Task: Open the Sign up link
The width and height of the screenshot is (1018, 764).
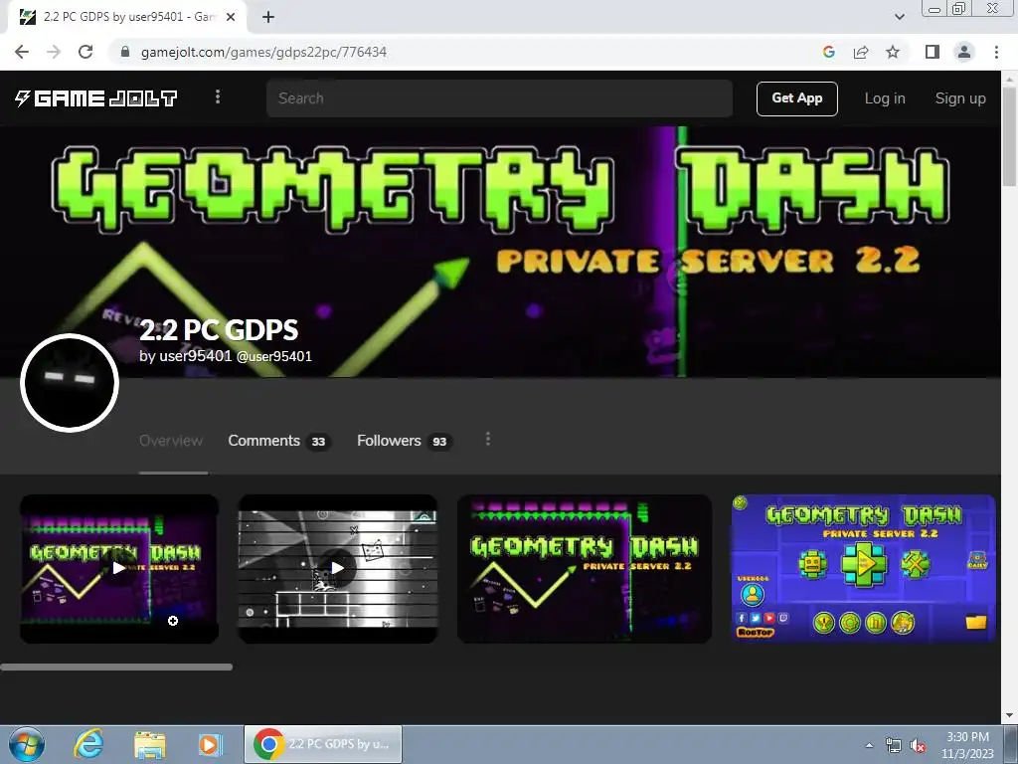Action: click(x=960, y=98)
